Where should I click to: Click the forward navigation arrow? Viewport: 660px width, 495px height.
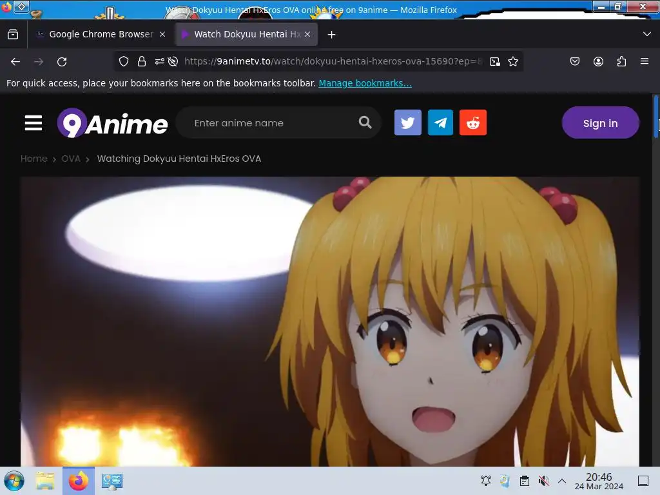point(39,62)
